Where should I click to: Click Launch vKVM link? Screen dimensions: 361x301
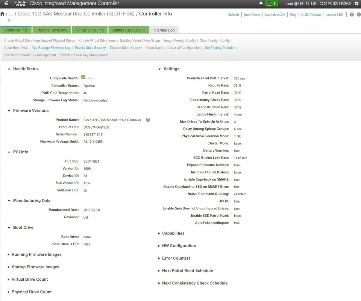click(275, 15)
